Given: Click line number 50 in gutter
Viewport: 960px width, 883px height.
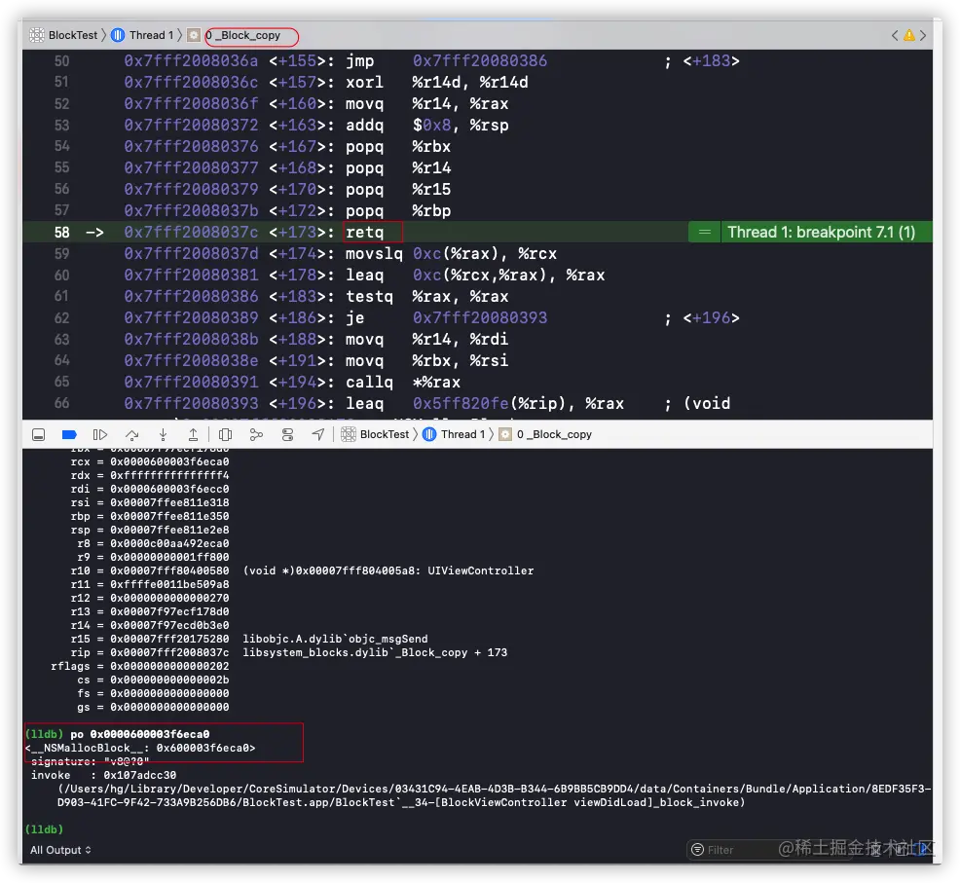Looking at the screenshot, I should tap(62, 61).
